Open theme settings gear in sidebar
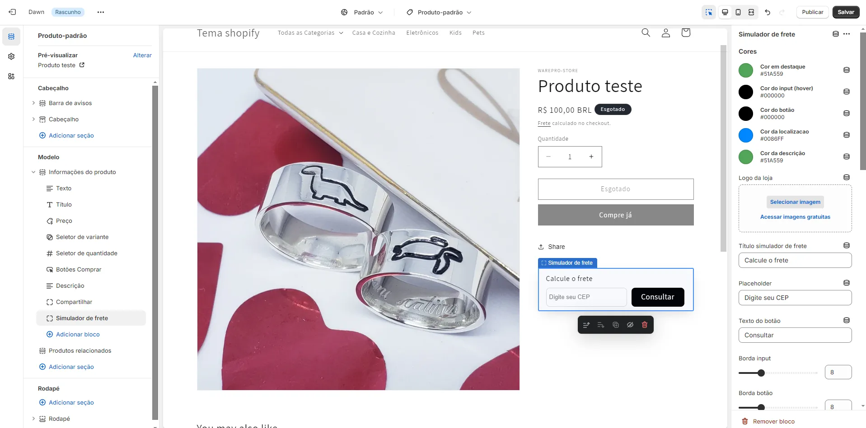Viewport: 866px width, 428px height. 11,56
